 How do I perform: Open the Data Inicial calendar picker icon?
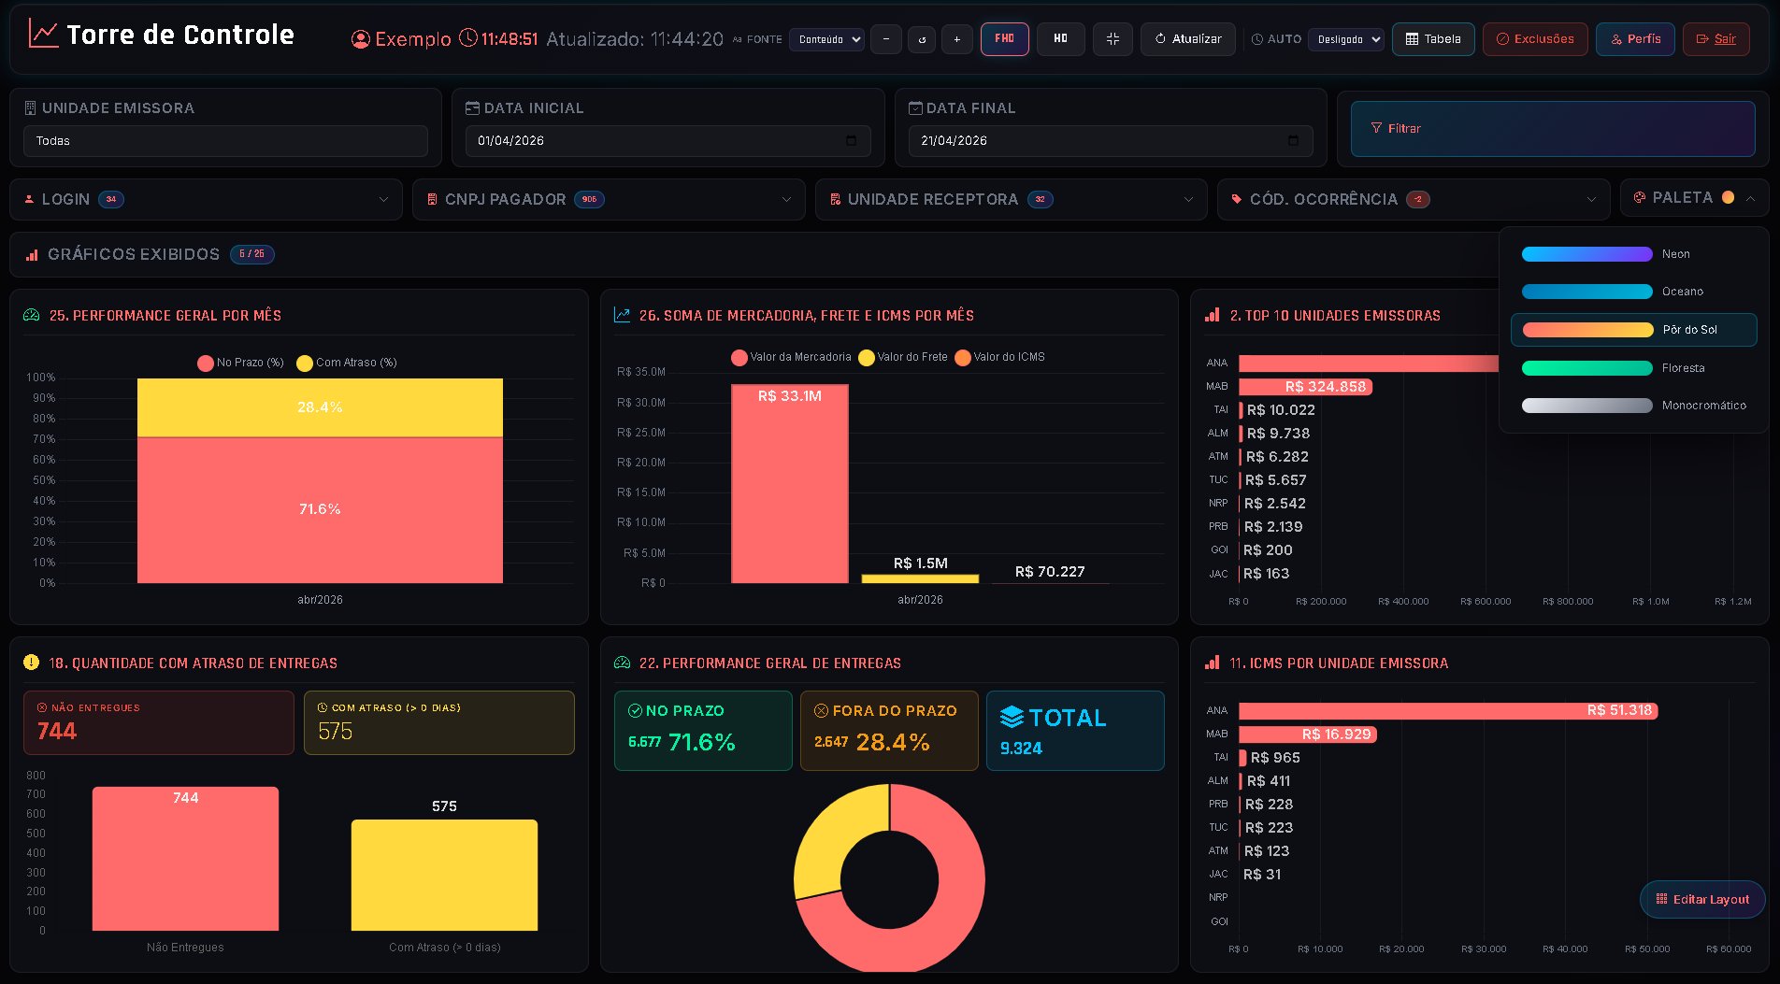click(851, 140)
